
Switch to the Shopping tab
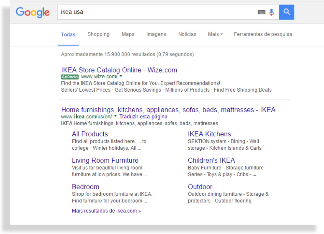pyautogui.click(x=98, y=34)
